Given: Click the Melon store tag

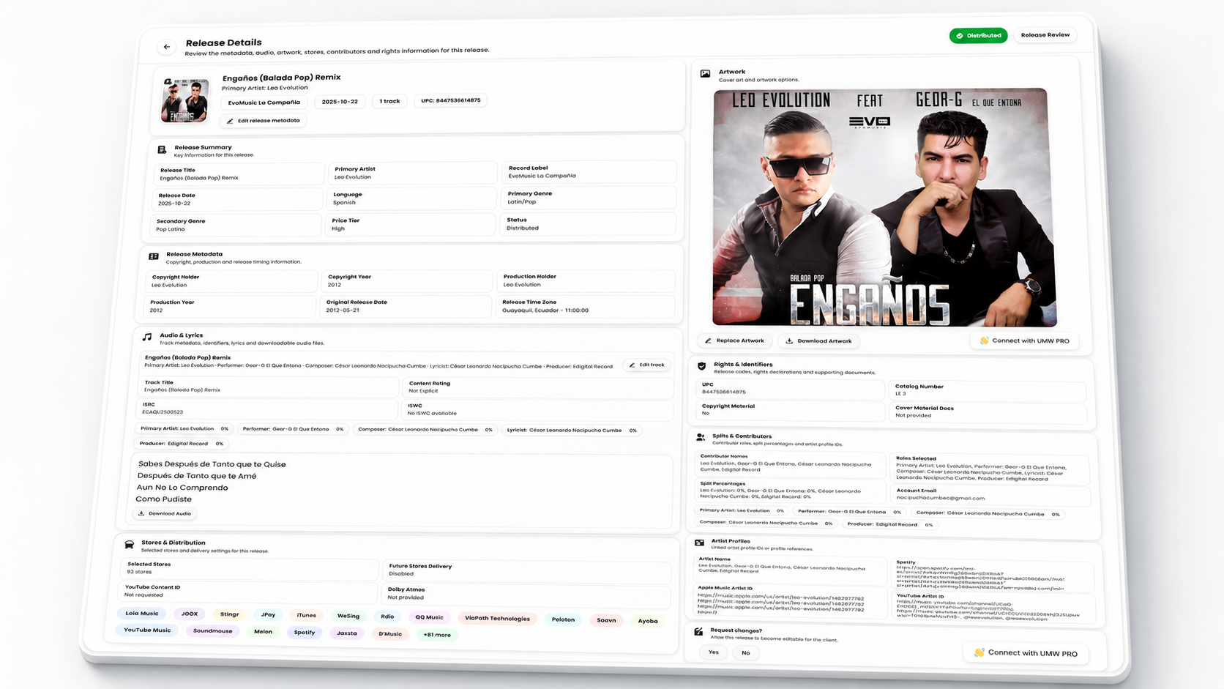Looking at the screenshot, I should click(263, 631).
